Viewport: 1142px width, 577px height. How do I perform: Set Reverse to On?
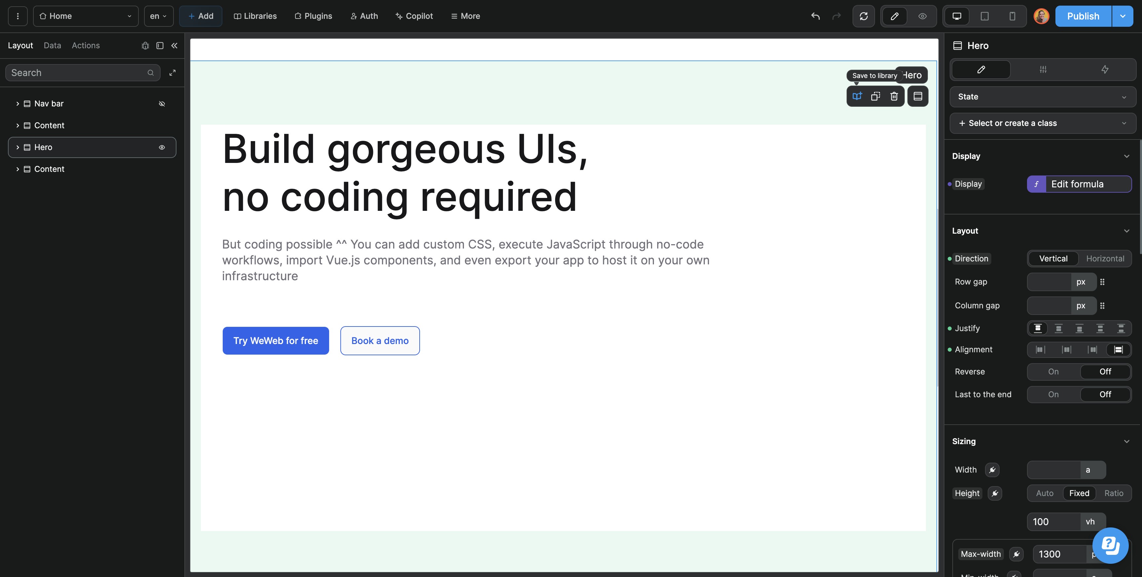pos(1053,372)
